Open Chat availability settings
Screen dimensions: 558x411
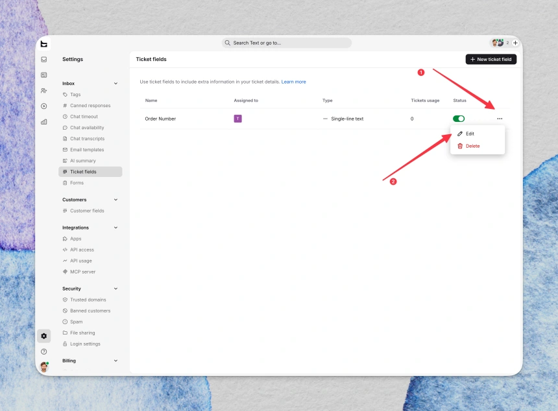[x=90, y=128]
